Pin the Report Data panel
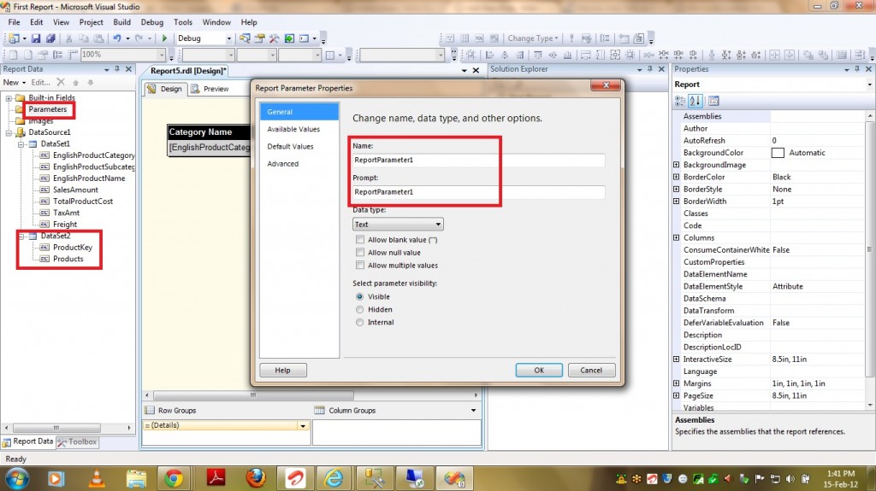The width and height of the screenshot is (876, 491). pos(118,69)
